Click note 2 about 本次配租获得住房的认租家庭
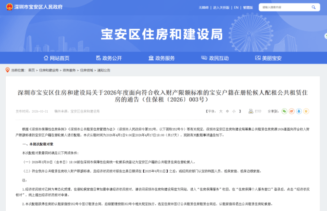The width and height of the screenshot is (327, 211). (148, 204)
